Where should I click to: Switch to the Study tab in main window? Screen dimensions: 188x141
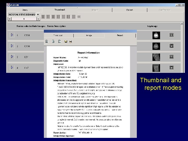coord(25,10)
